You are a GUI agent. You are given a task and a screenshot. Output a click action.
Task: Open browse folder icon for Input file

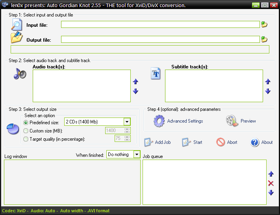coord(264,24)
